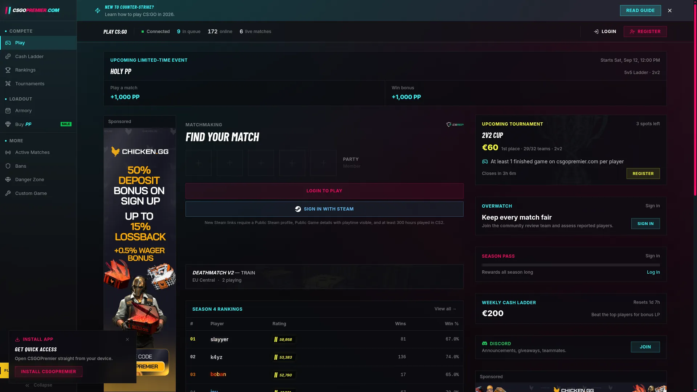Click the fifth party member slot
The width and height of the screenshot is (697, 392).
[x=323, y=163]
